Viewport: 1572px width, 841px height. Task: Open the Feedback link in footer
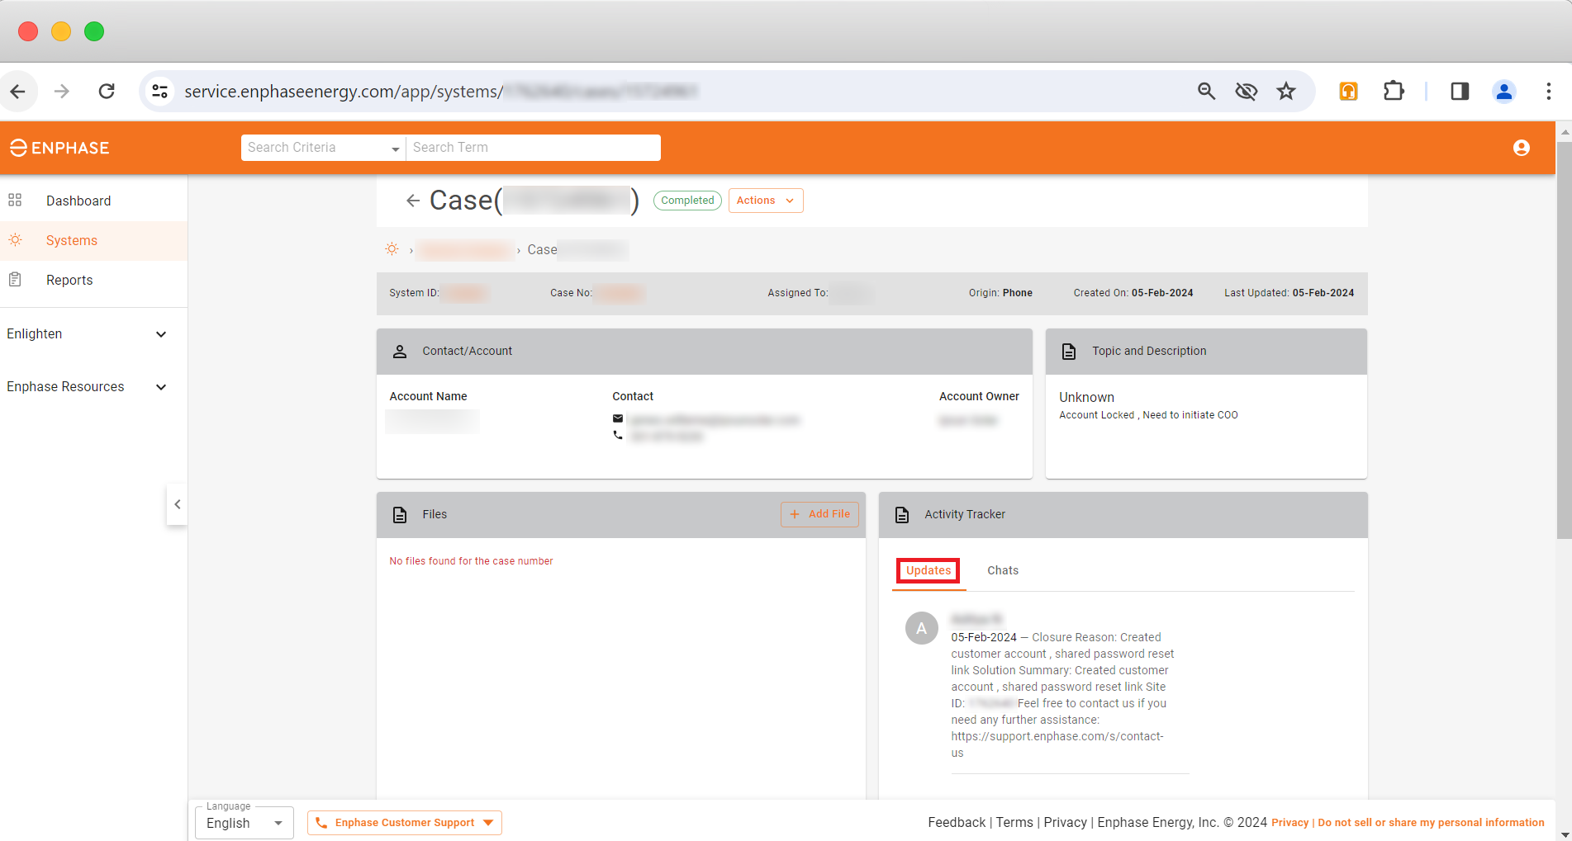tap(956, 822)
